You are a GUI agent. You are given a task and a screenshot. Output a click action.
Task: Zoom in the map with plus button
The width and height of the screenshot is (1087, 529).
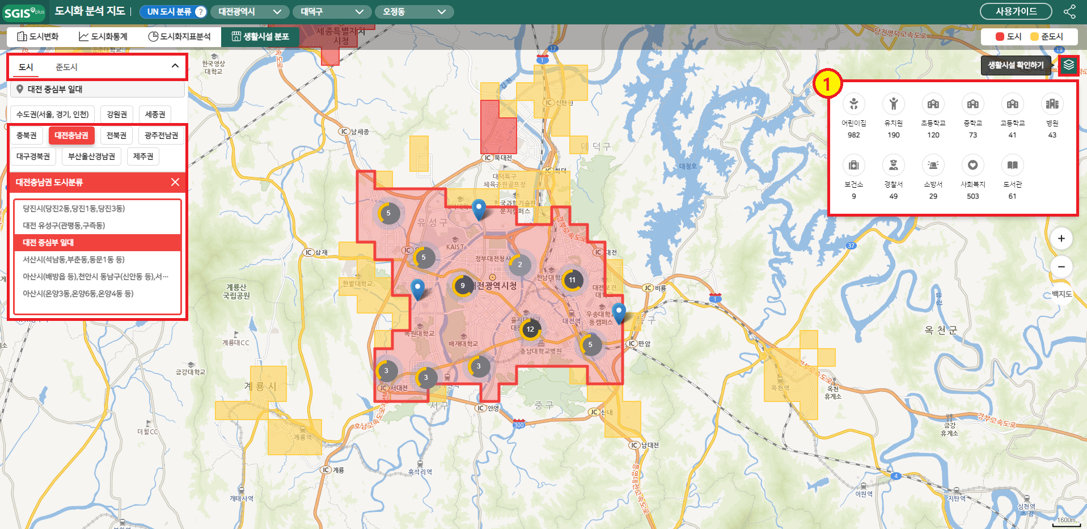(1061, 239)
